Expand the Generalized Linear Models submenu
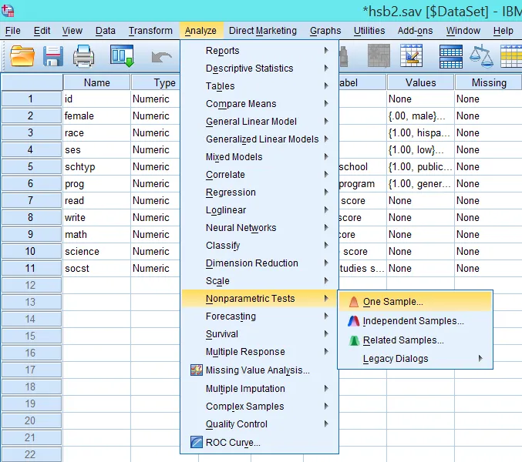Image resolution: width=522 pixels, height=462 pixels. [260, 139]
